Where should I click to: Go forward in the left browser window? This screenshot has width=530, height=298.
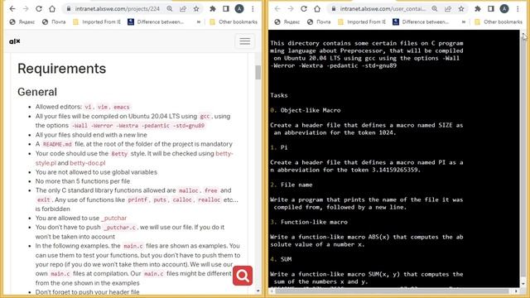coord(26,9)
